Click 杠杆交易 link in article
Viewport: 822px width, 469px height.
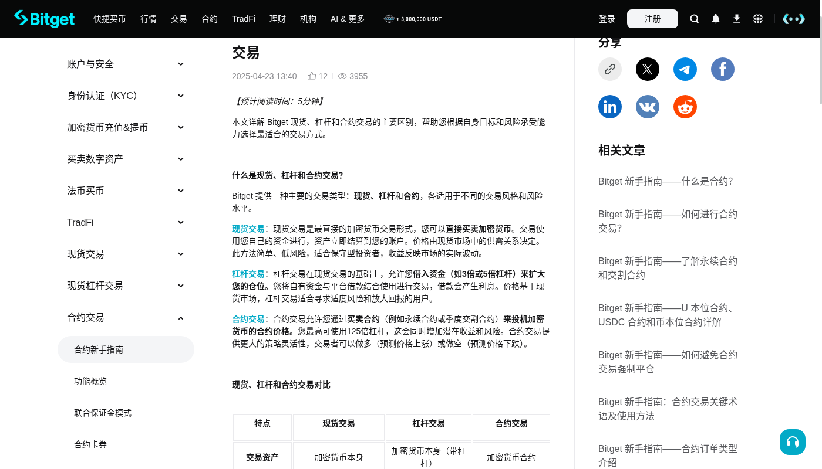tap(248, 274)
